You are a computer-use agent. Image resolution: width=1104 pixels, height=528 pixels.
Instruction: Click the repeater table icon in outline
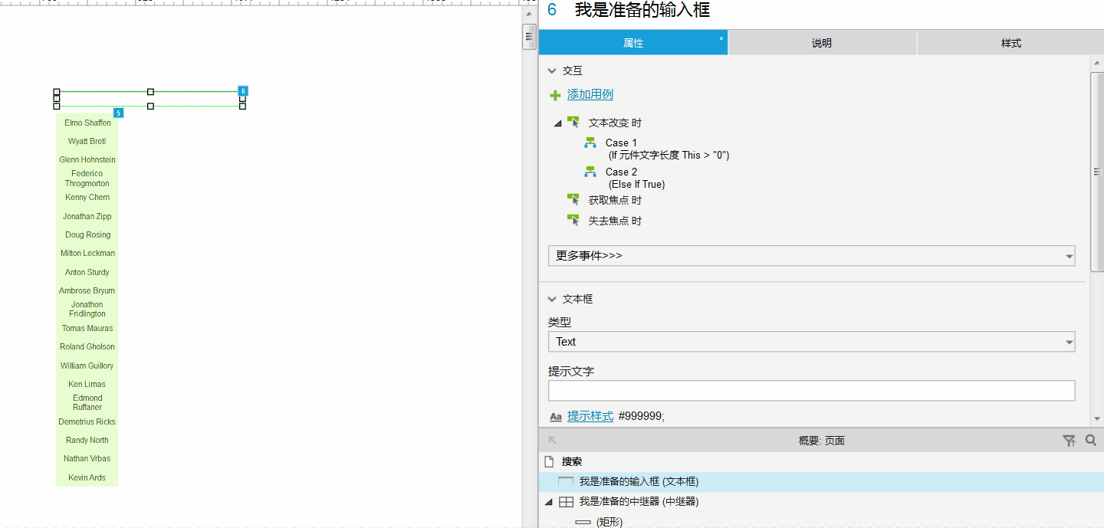[x=566, y=502]
